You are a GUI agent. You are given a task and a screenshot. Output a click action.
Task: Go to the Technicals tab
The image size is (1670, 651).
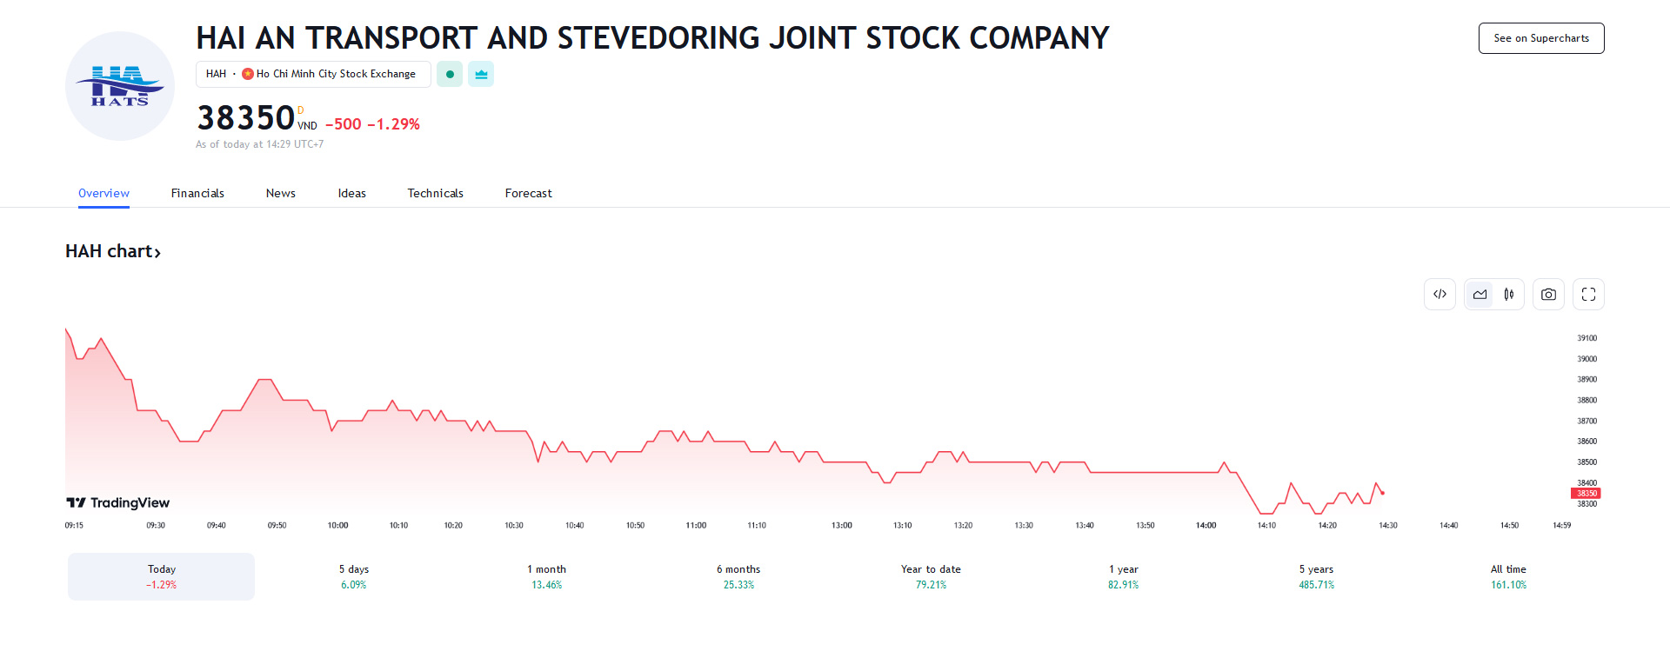coord(435,193)
